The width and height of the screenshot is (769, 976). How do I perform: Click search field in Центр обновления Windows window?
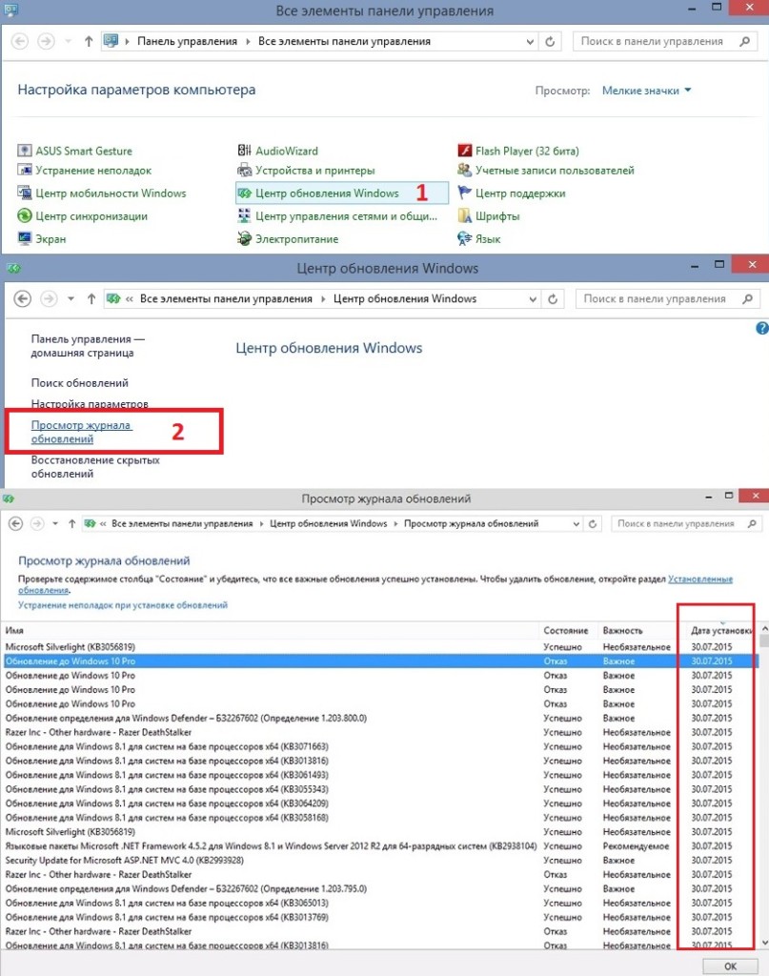pos(668,299)
